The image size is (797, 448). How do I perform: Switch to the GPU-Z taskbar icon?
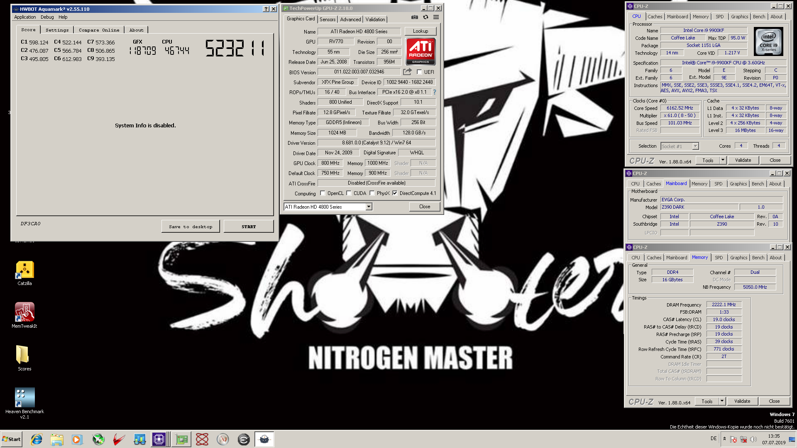(x=181, y=439)
